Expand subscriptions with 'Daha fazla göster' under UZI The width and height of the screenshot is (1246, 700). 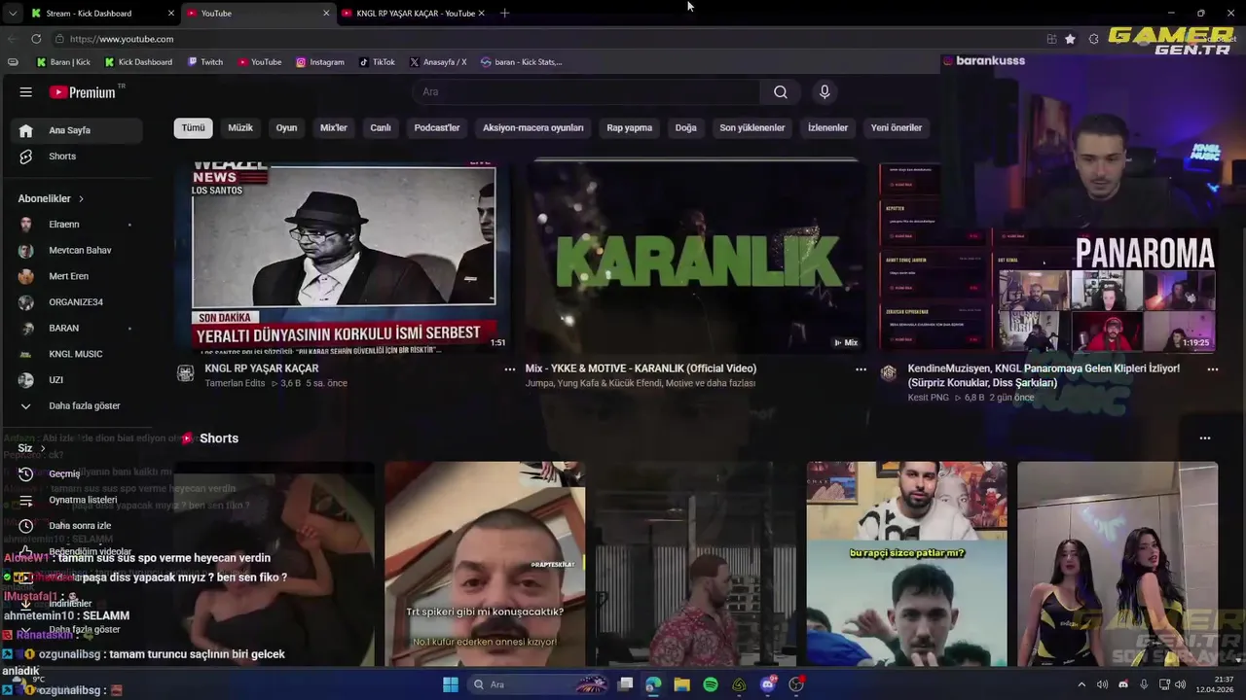coord(74,405)
